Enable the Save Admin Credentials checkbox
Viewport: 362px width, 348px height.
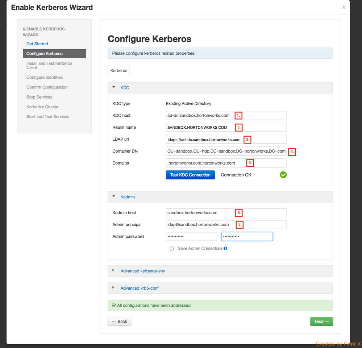pos(172,249)
